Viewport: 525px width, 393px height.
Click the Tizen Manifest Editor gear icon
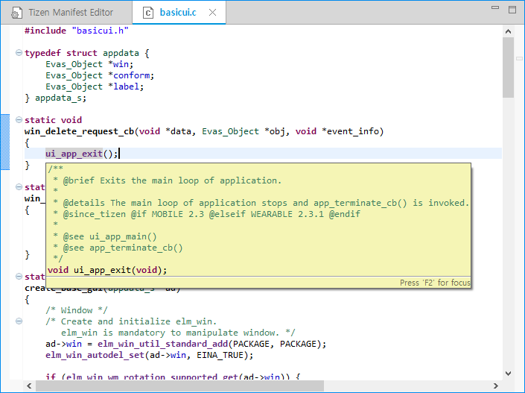(16, 13)
